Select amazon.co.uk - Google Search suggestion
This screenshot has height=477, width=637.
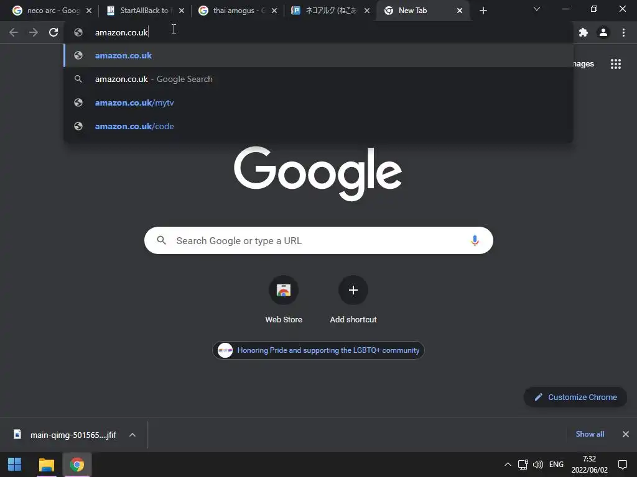[318, 79]
